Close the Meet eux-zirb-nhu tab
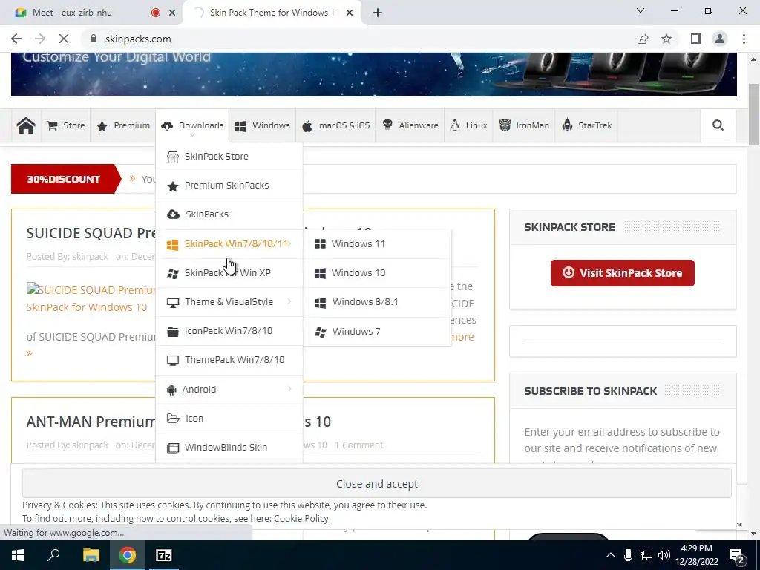The height and width of the screenshot is (570, 760). click(172, 13)
